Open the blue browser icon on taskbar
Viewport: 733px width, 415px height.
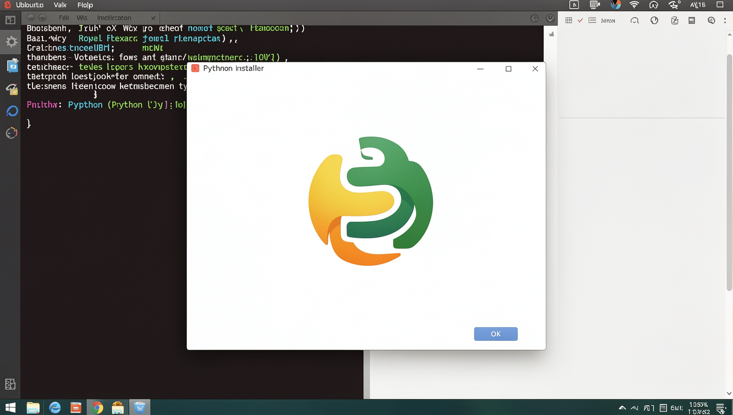[x=55, y=407]
